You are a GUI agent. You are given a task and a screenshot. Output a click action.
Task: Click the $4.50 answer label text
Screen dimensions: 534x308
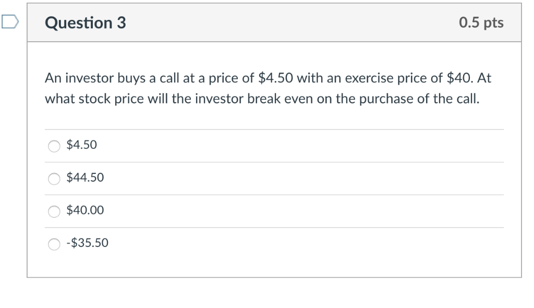[x=80, y=145]
